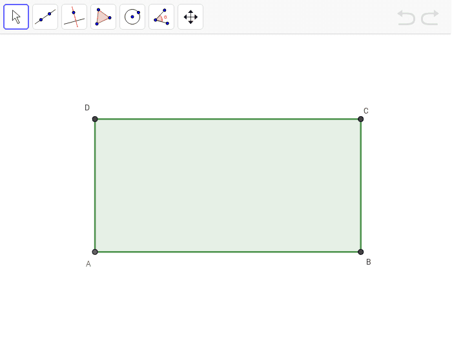
Task: Click label A near bottom-left vertex
Action: (x=88, y=264)
